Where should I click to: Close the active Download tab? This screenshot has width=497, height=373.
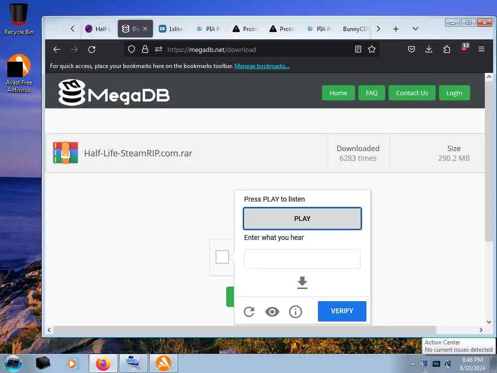click(145, 29)
